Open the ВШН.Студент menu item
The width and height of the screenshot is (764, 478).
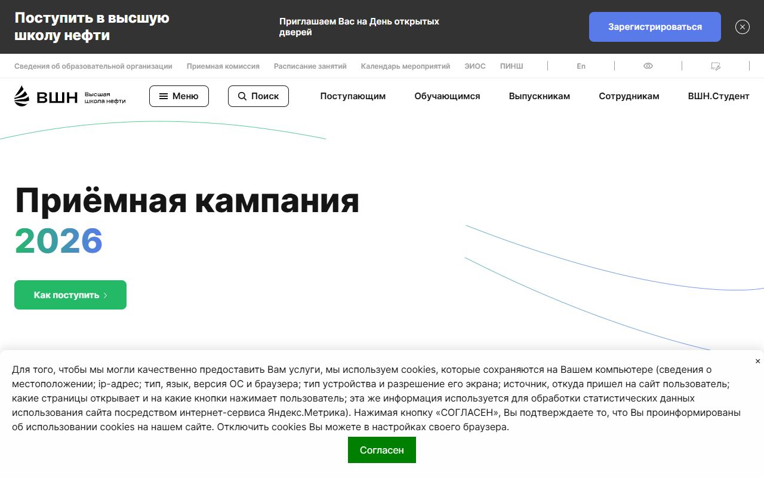point(719,96)
